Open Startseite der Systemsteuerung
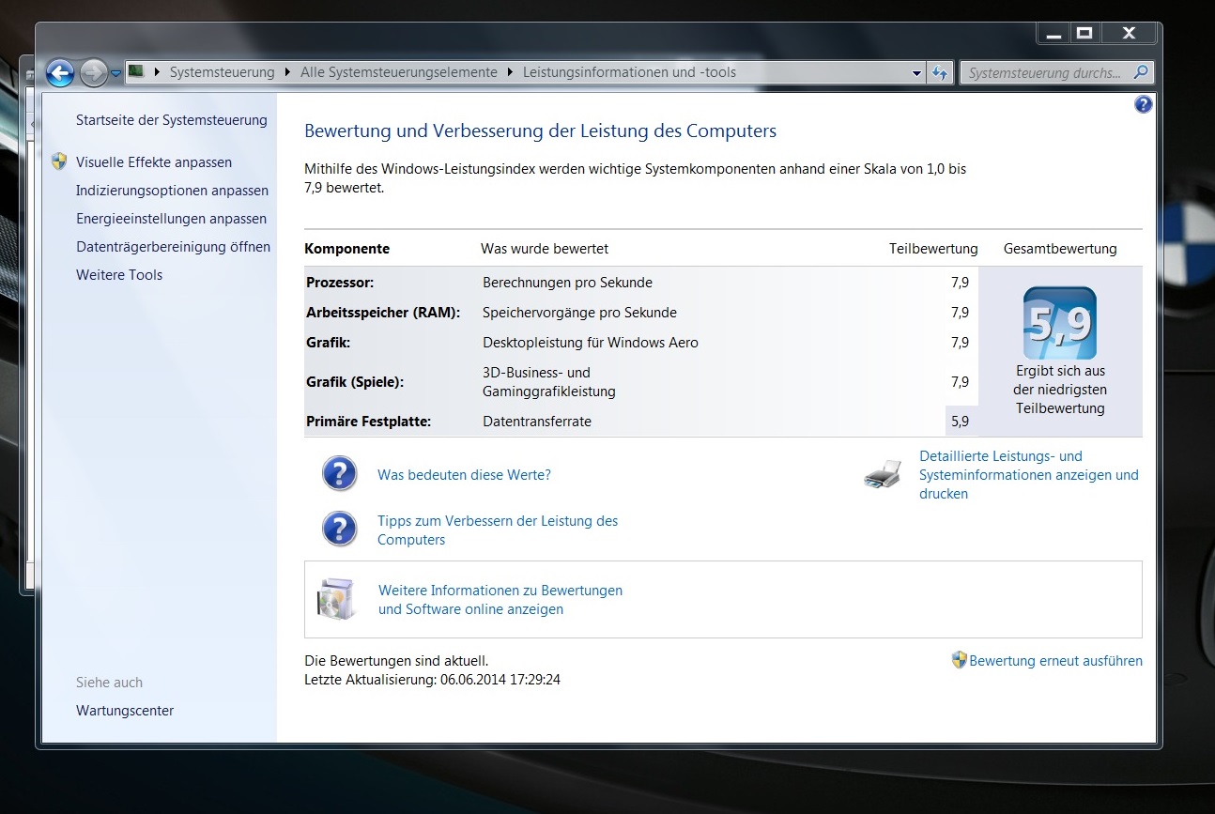The height and width of the screenshot is (814, 1215). 172,120
